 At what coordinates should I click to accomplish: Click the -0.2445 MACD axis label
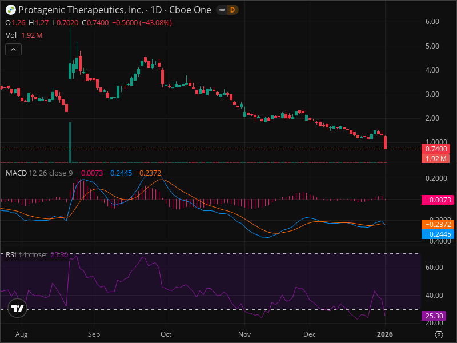point(438,234)
